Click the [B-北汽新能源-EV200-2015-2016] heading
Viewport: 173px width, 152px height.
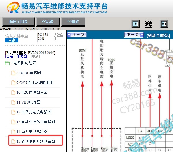pyautogui.click(x=30, y=52)
